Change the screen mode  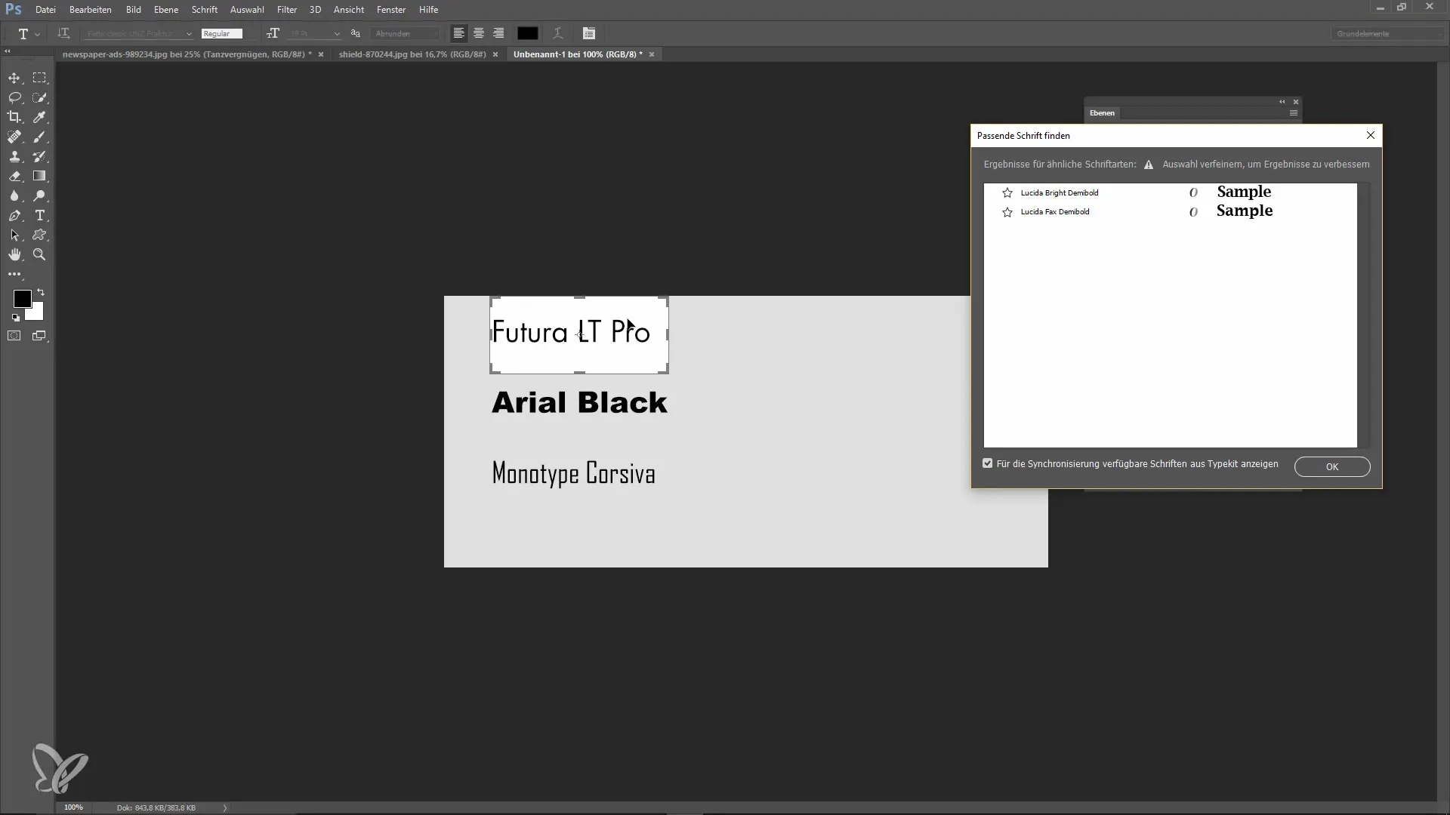coord(39,336)
